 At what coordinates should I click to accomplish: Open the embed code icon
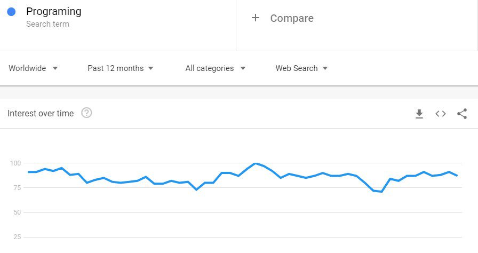[441, 114]
